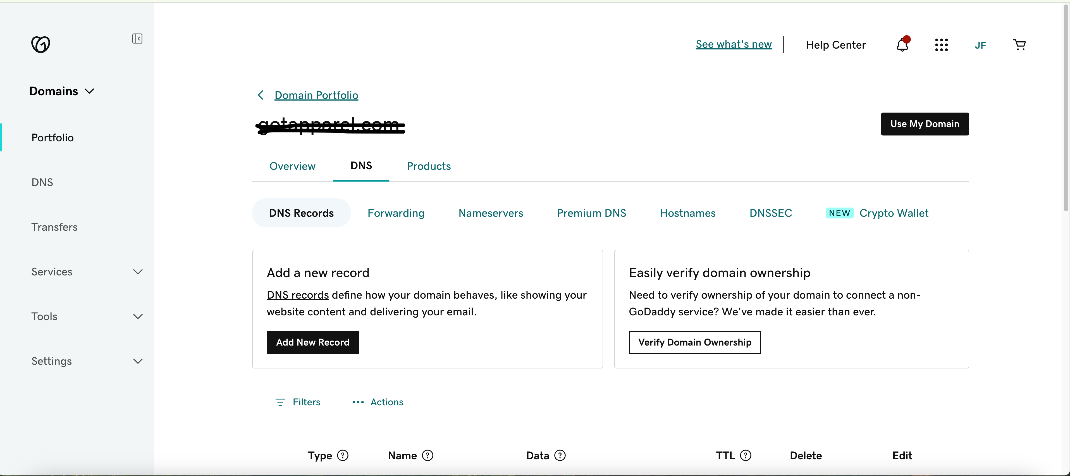The width and height of the screenshot is (1070, 476).
Task: Click back arrow beside Domain Portfolio
Action: click(261, 95)
